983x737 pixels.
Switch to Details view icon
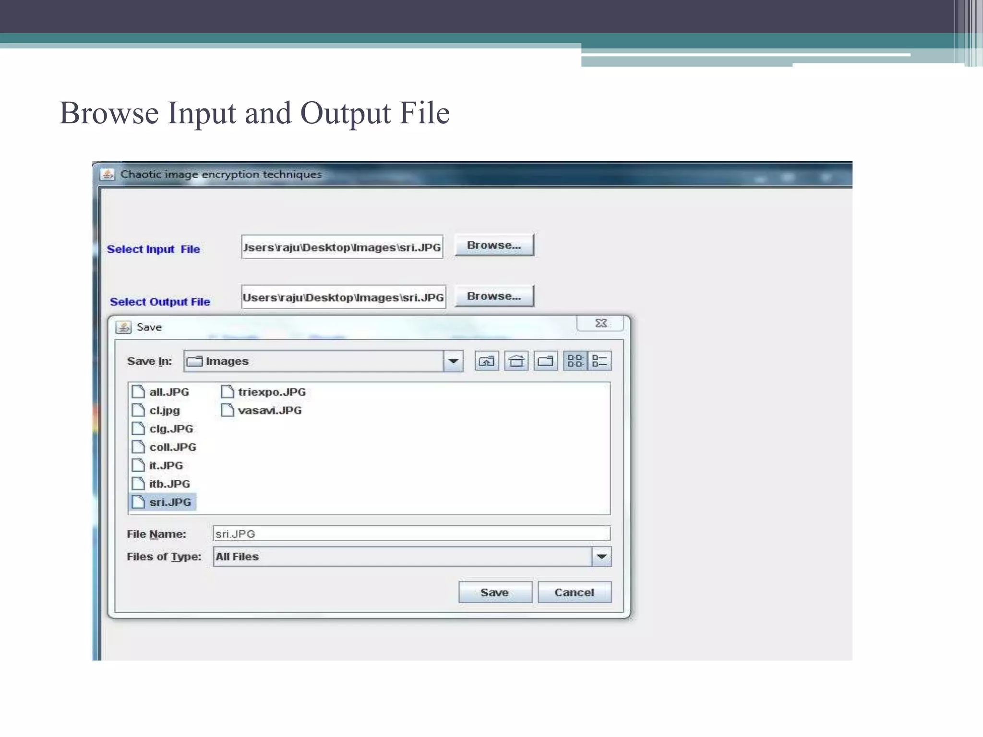click(x=599, y=361)
